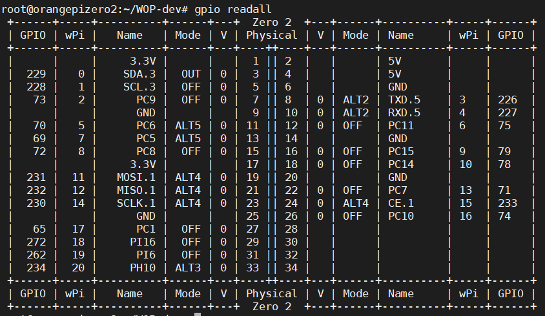Click the top-left 'GPIO' column header
Viewport: 545px width, 316px height.
click(33, 35)
